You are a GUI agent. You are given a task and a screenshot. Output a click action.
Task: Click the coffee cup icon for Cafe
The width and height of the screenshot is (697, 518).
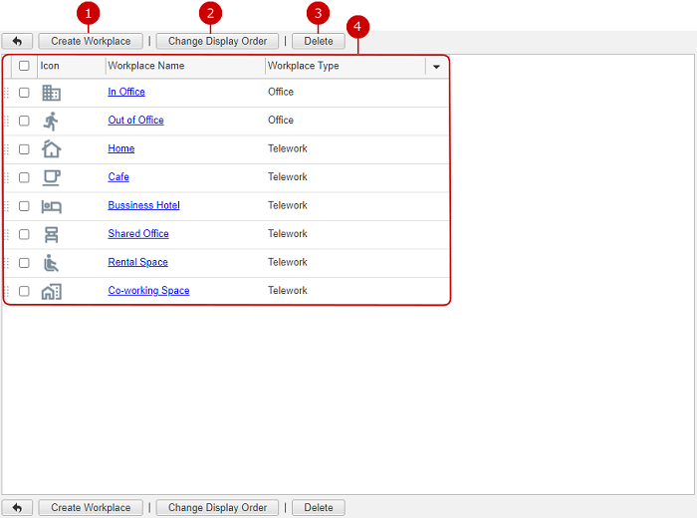(51, 177)
